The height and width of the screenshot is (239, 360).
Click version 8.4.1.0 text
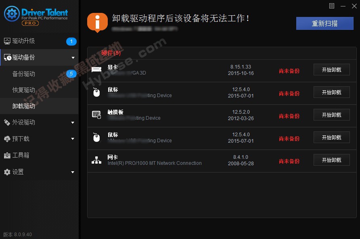[x=241, y=157]
